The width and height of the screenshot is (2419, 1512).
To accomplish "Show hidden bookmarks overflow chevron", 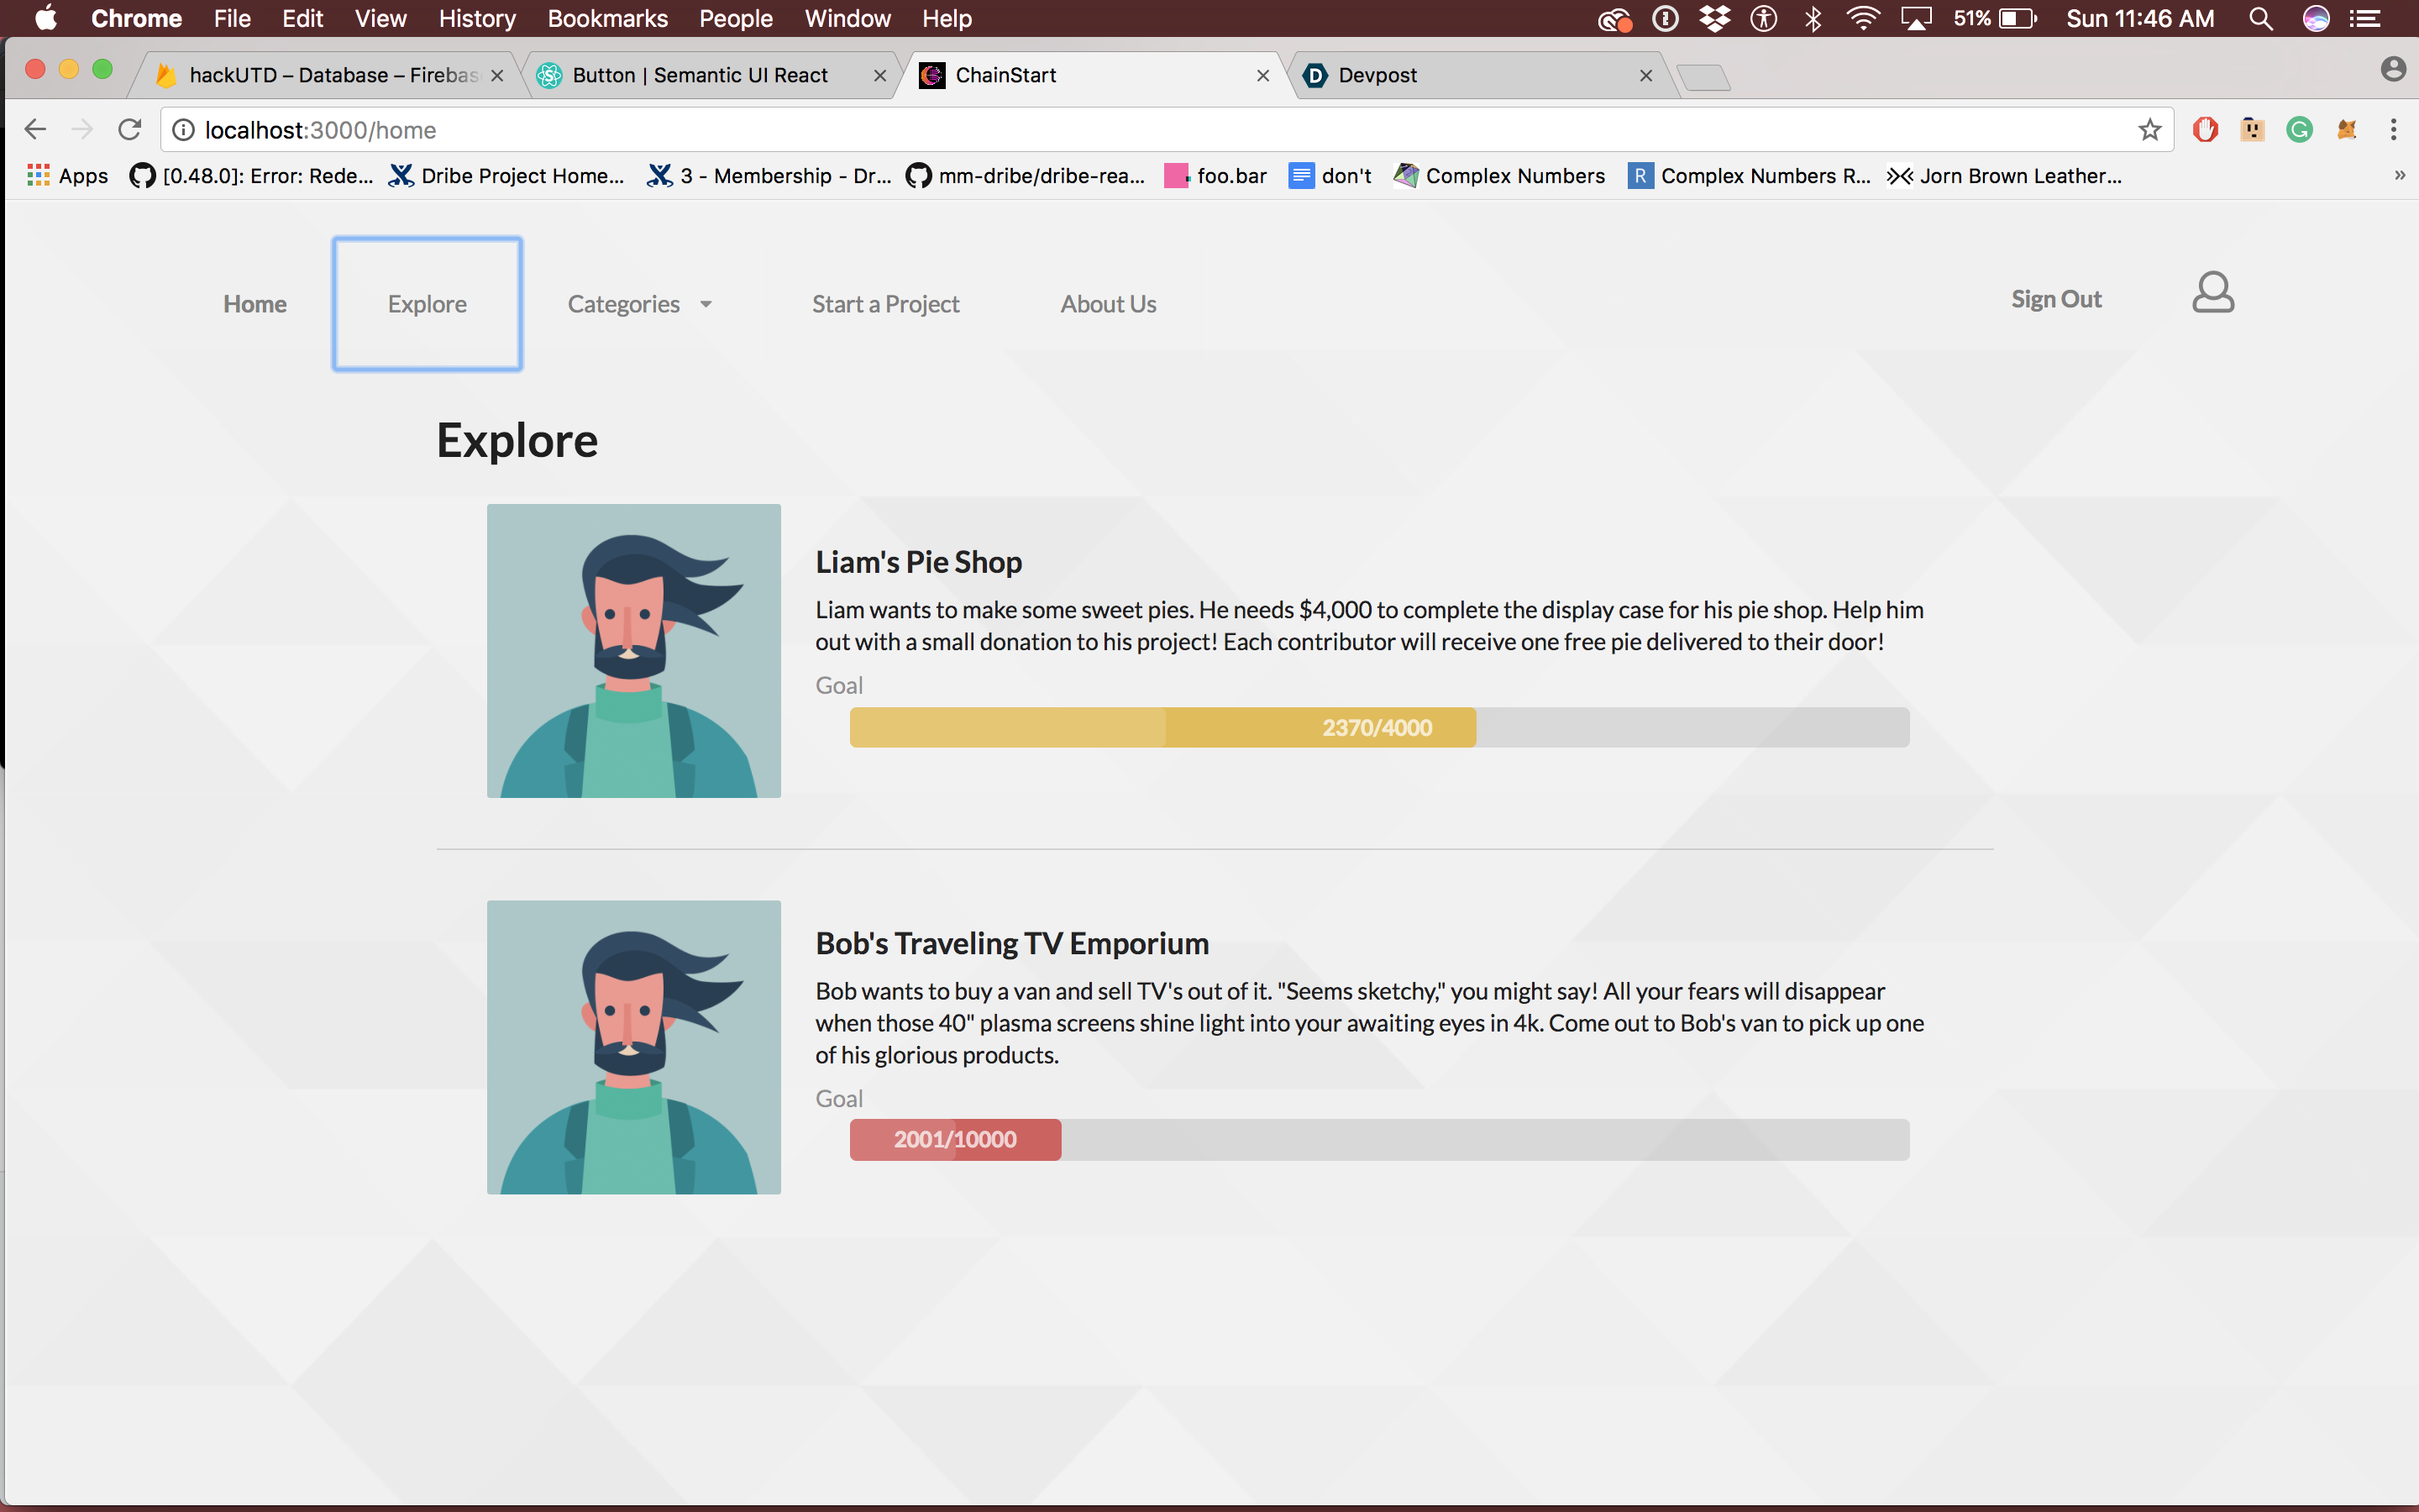I will coord(2399,176).
